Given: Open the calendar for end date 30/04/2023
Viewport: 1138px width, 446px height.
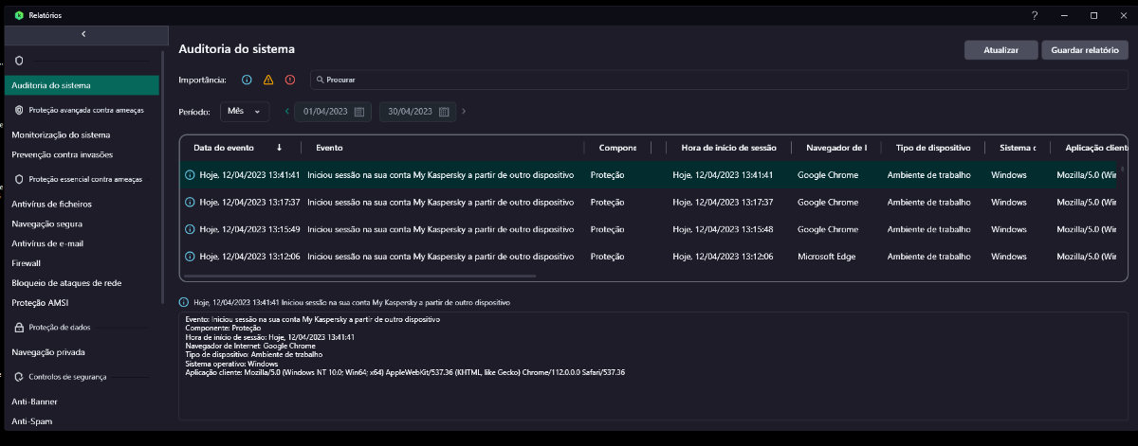Looking at the screenshot, I should pos(443,112).
